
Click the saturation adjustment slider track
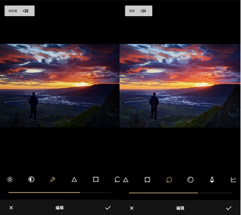pyautogui.click(x=60, y=192)
